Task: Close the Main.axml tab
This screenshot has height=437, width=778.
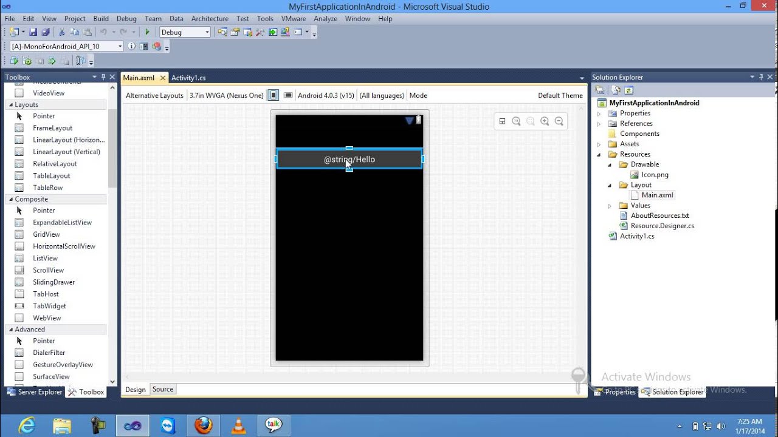Action: click(163, 78)
